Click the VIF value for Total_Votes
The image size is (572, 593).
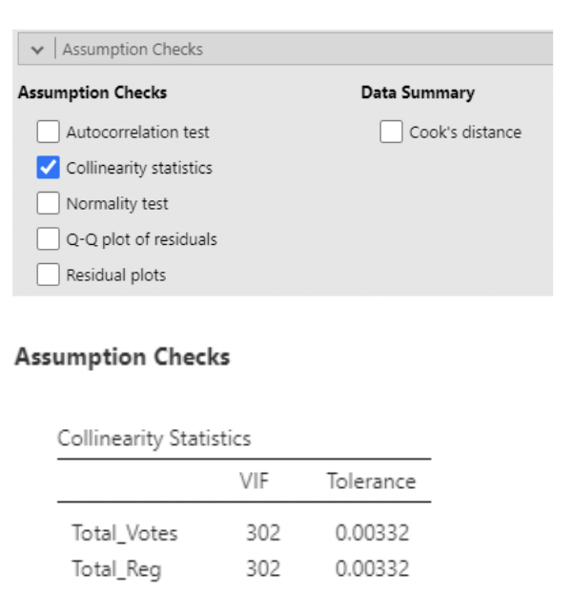[x=263, y=533]
